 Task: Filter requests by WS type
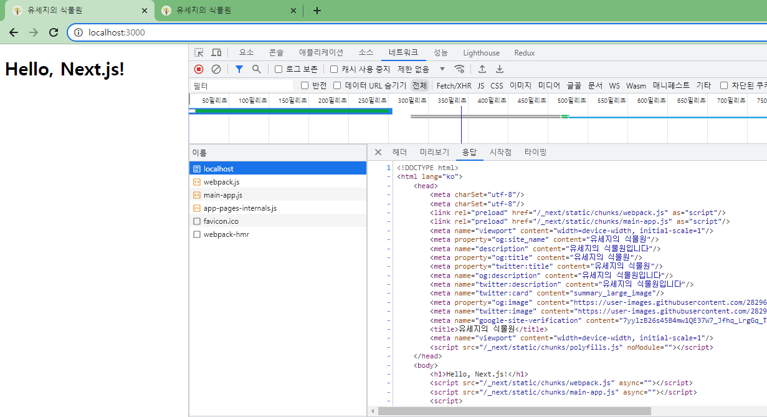[614, 85]
